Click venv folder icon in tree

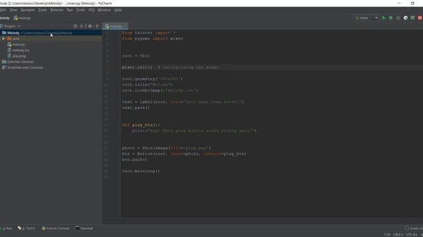pos(9,39)
